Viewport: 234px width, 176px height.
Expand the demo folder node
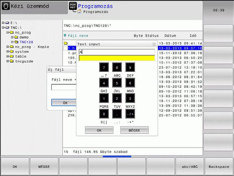(x=12, y=37)
